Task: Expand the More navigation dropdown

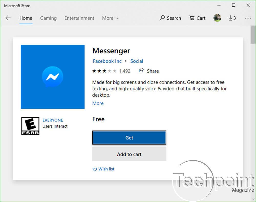Action: pos(110,18)
